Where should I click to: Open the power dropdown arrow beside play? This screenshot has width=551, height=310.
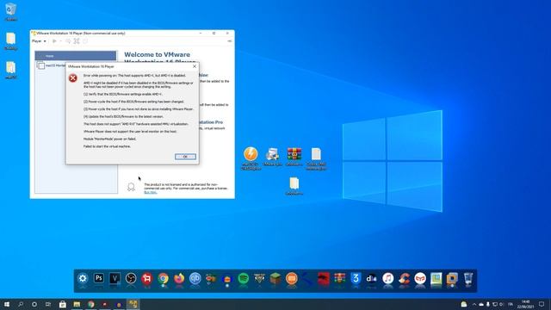point(60,41)
